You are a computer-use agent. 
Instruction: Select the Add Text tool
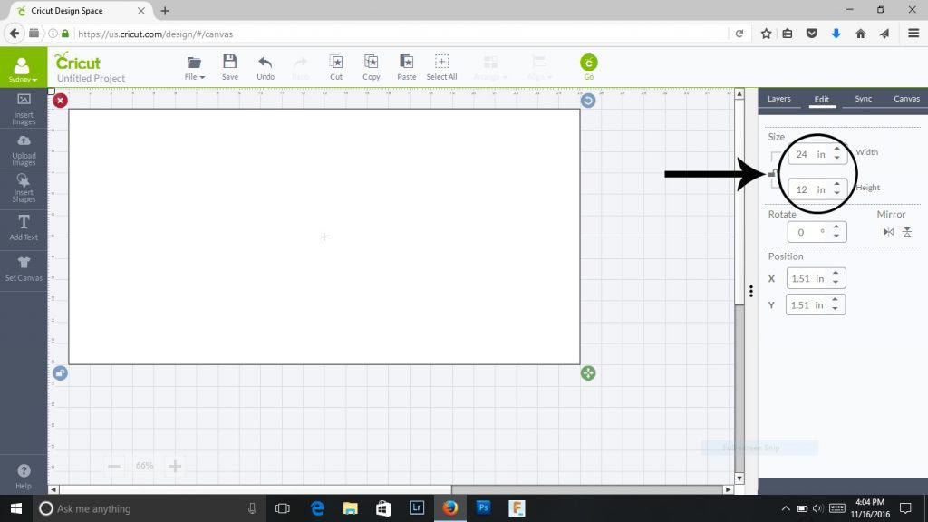[x=24, y=227]
